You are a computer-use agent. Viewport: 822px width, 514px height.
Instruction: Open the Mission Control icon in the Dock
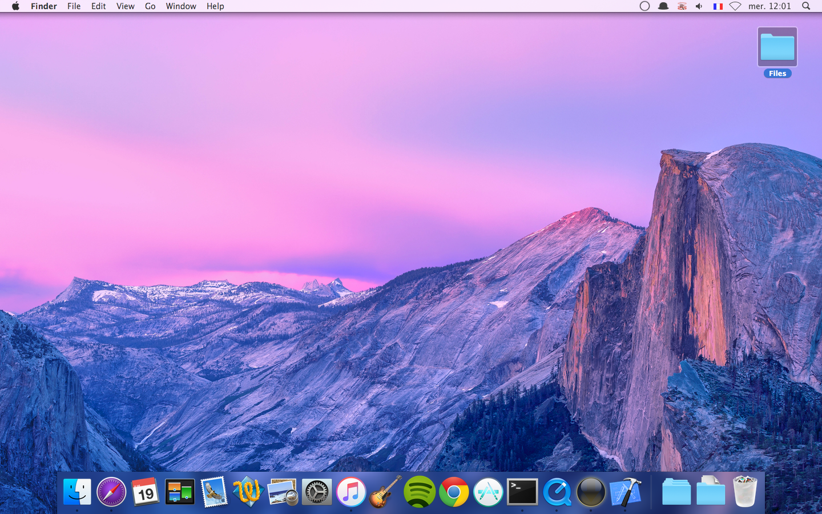[180, 492]
